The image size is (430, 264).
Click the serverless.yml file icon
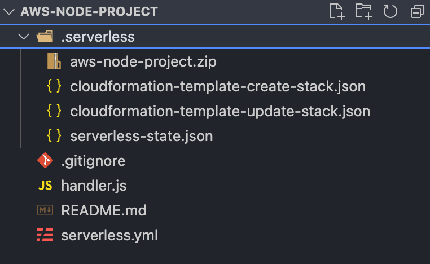[x=45, y=235]
